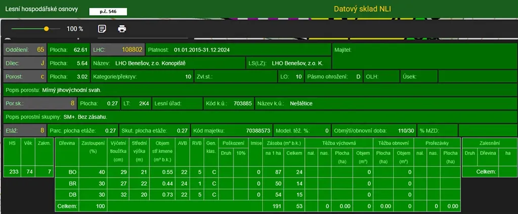Select the Dílec field showing J
Screen dimensions: 518x214
pos(25,63)
